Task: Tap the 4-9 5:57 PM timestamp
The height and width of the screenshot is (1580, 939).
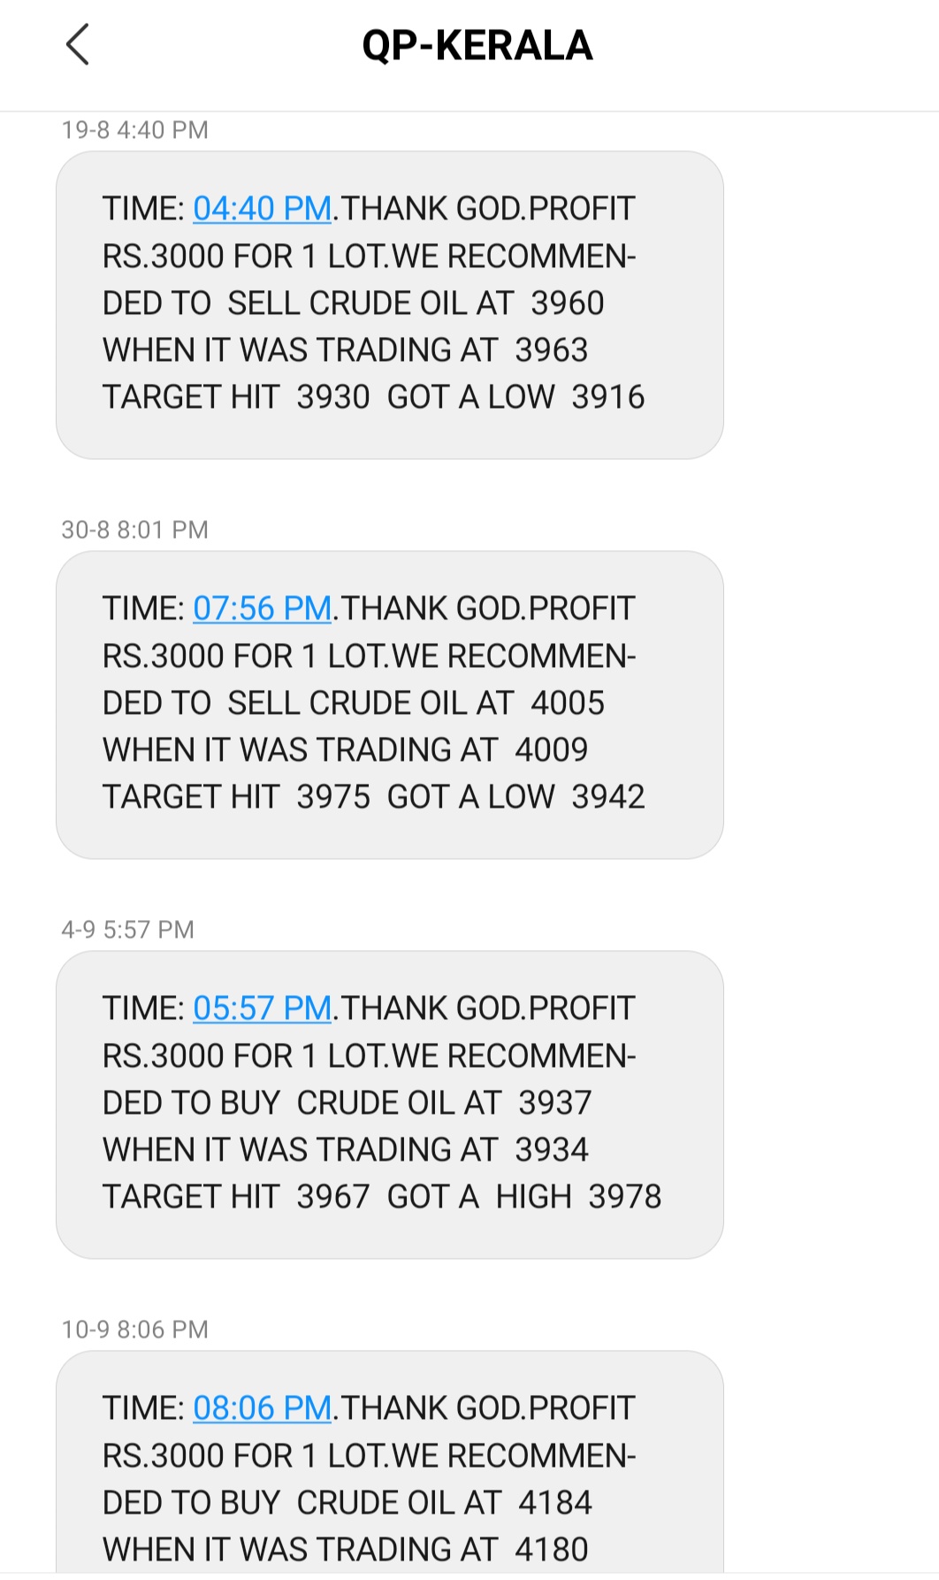Action: (x=127, y=930)
